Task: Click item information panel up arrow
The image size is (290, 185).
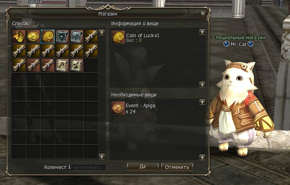Action: click(x=202, y=32)
